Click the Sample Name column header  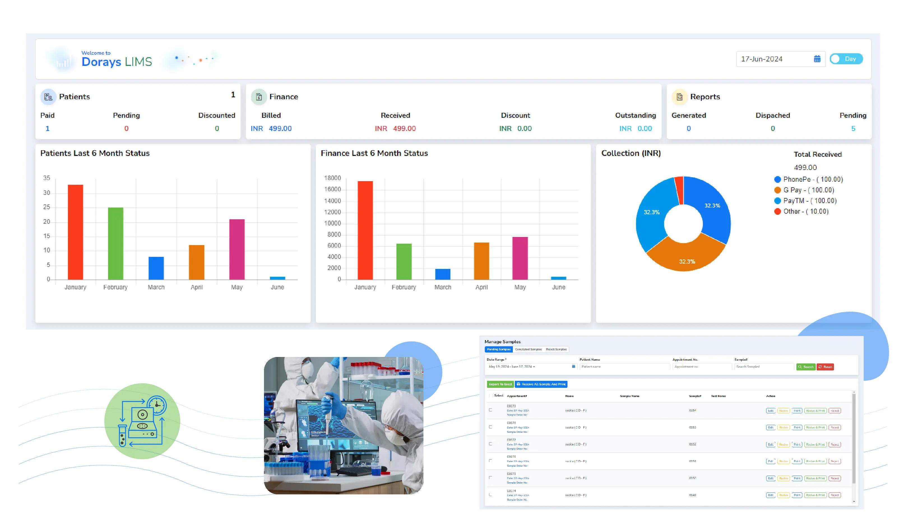(629, 396)
